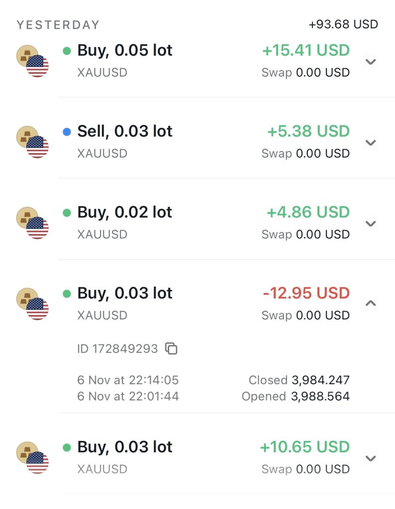Click XAUUSD icon on +10.65 USD trade
395x509 pixels.
pyautogui.click(x=33, y=458)
